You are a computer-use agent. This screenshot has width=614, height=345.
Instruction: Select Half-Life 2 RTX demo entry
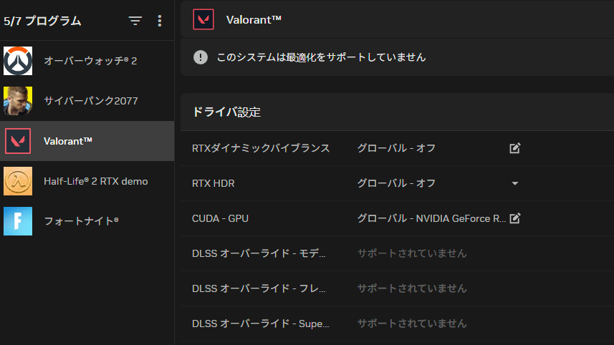coord(95,181)
